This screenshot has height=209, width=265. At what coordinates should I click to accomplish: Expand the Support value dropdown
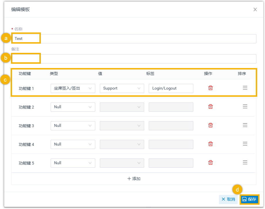[x=122, y=88]
